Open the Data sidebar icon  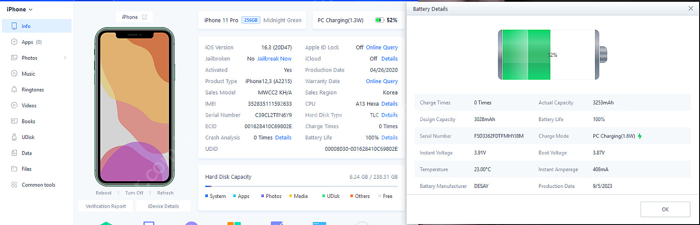[x=14, y=153]
